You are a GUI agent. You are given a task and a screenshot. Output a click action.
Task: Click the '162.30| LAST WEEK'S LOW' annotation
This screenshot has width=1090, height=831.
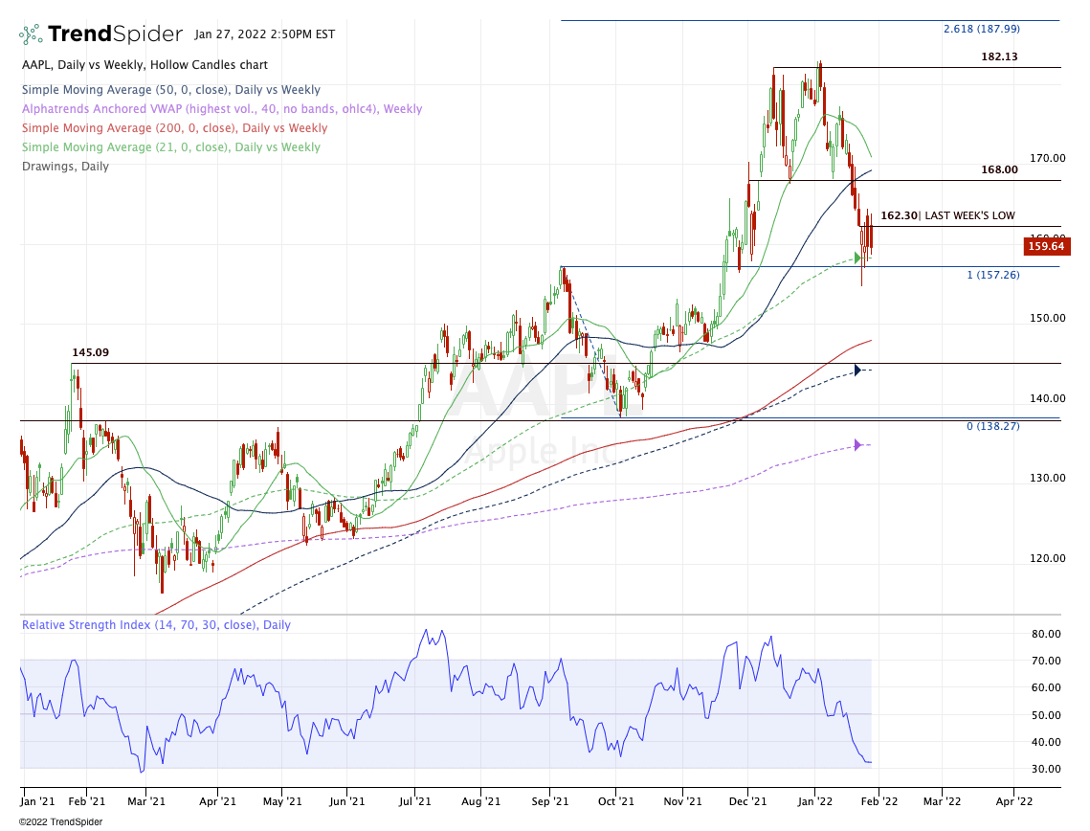tap(947, 215)
